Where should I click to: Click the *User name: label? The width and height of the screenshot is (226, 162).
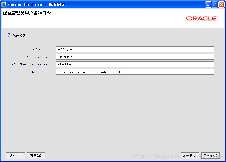(x=42, y=50)
